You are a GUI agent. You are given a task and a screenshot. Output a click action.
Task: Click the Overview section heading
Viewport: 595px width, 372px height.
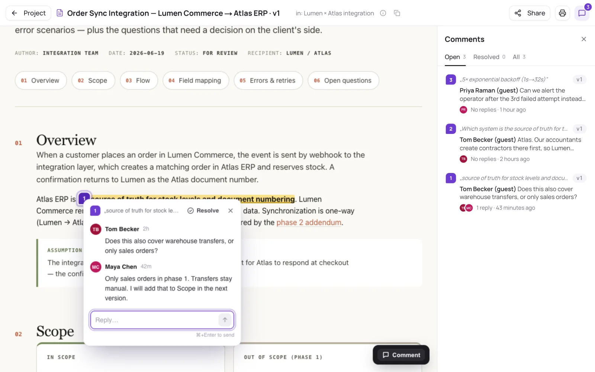click(x=66, y=140)
